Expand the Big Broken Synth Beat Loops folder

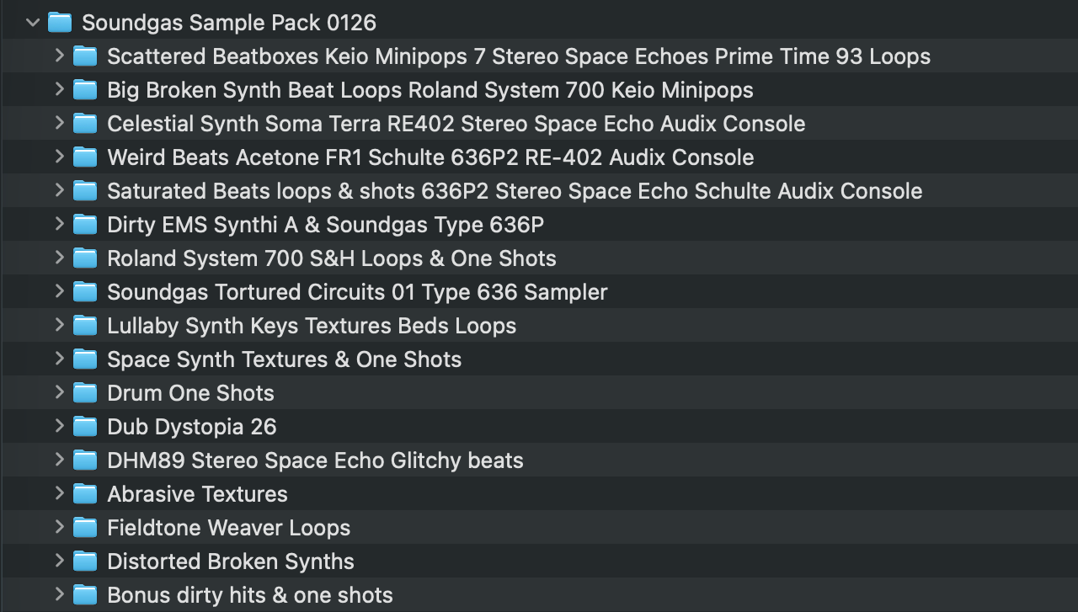(59, 90)
